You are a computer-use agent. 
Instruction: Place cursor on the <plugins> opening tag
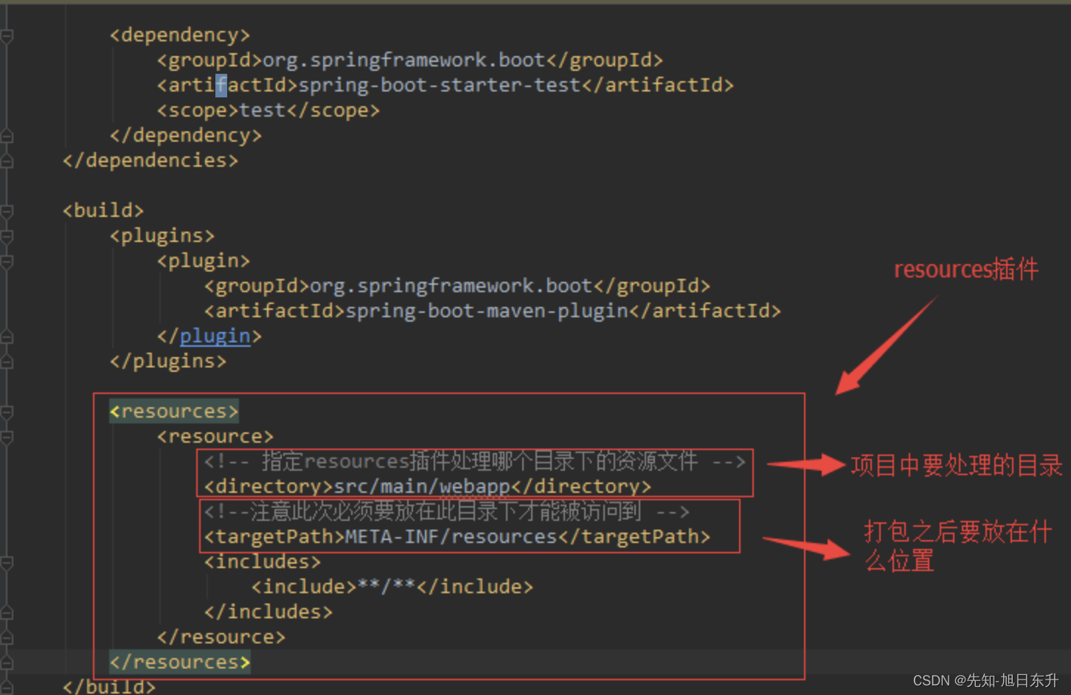162,235
